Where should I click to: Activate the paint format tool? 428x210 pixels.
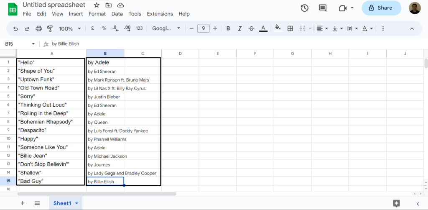(50, 28)
